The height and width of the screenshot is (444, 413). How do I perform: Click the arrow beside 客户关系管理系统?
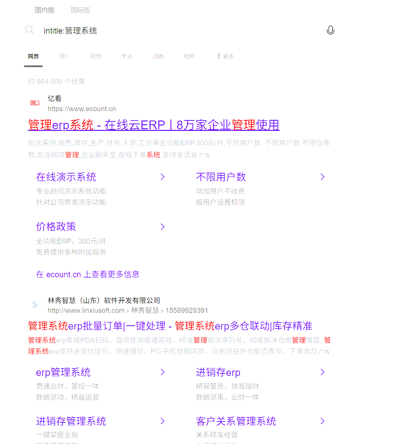click(322, 421)
